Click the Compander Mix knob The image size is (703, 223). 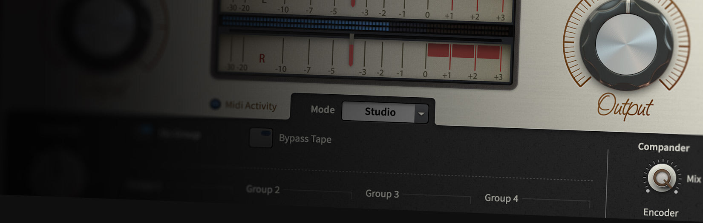662,178
